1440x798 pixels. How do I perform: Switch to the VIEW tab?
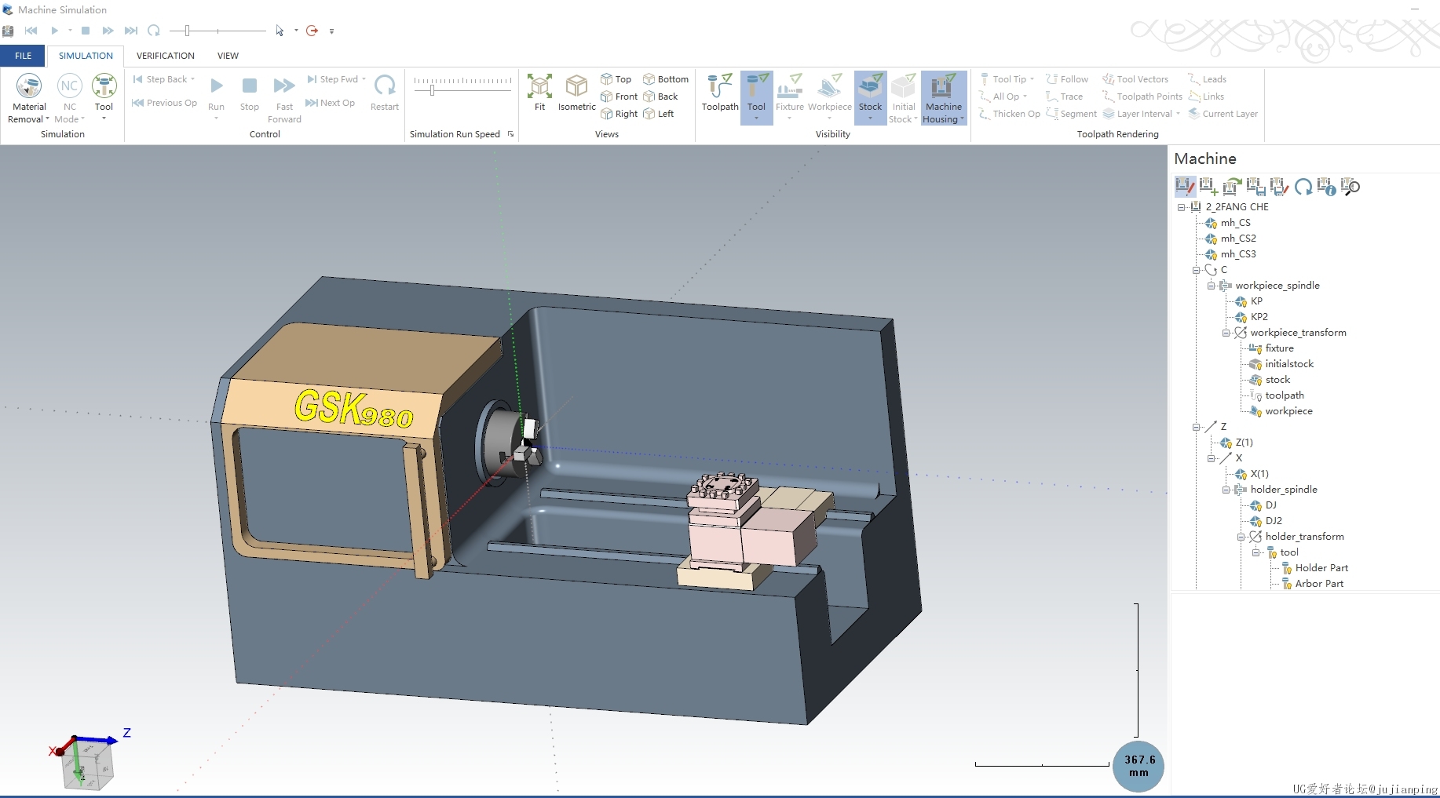(x=228, y=56)
